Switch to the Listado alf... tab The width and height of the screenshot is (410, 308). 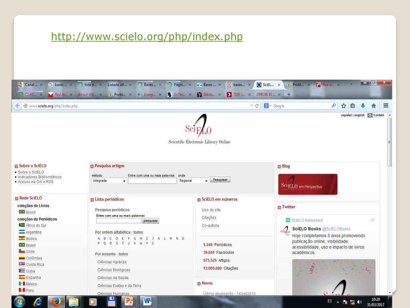click(x=119, y=85)
